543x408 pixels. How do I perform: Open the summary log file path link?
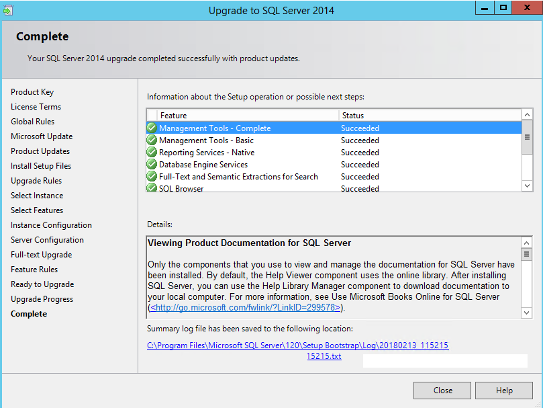coord(298,345)
